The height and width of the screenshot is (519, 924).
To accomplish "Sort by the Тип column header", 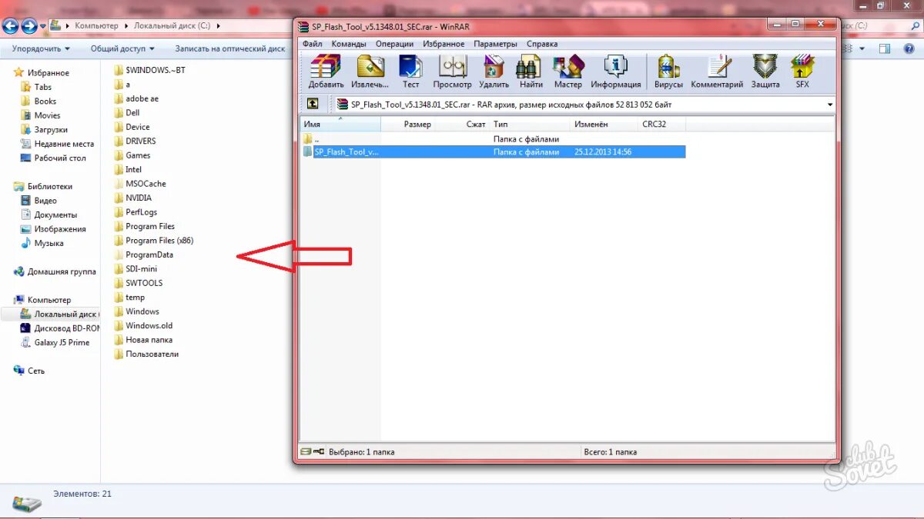I will point(530,124).
